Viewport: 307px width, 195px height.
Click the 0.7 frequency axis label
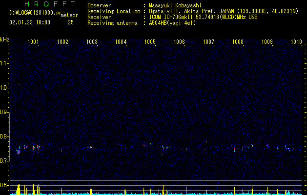(4, 161)
